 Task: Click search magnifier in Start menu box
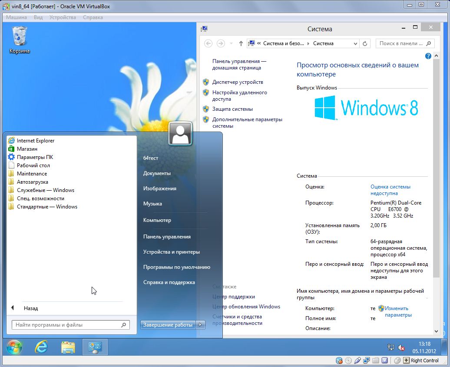click(123, 325)
